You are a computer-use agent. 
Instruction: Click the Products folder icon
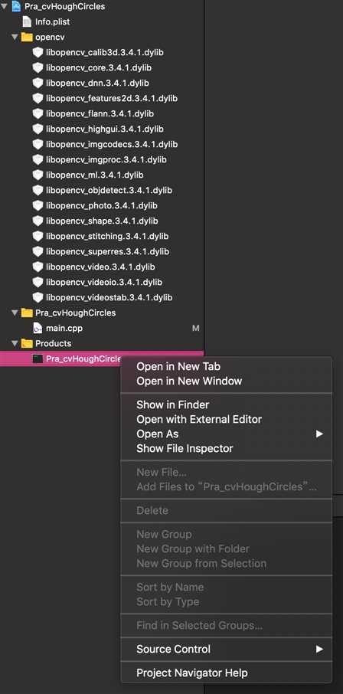coord(27,343)
